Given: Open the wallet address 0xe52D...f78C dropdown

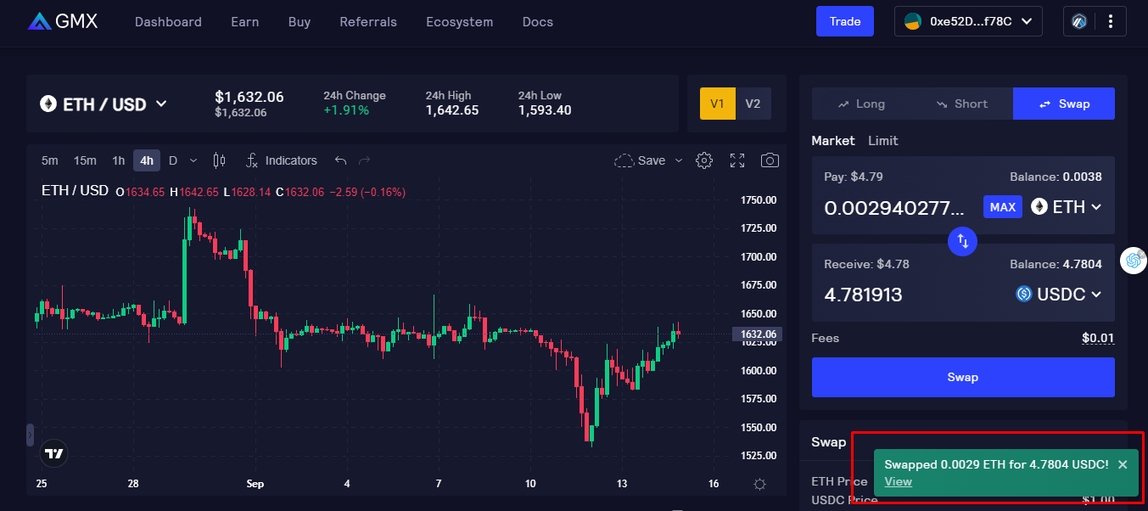Looking at the screenshot, I should click(x=968, y=21).
